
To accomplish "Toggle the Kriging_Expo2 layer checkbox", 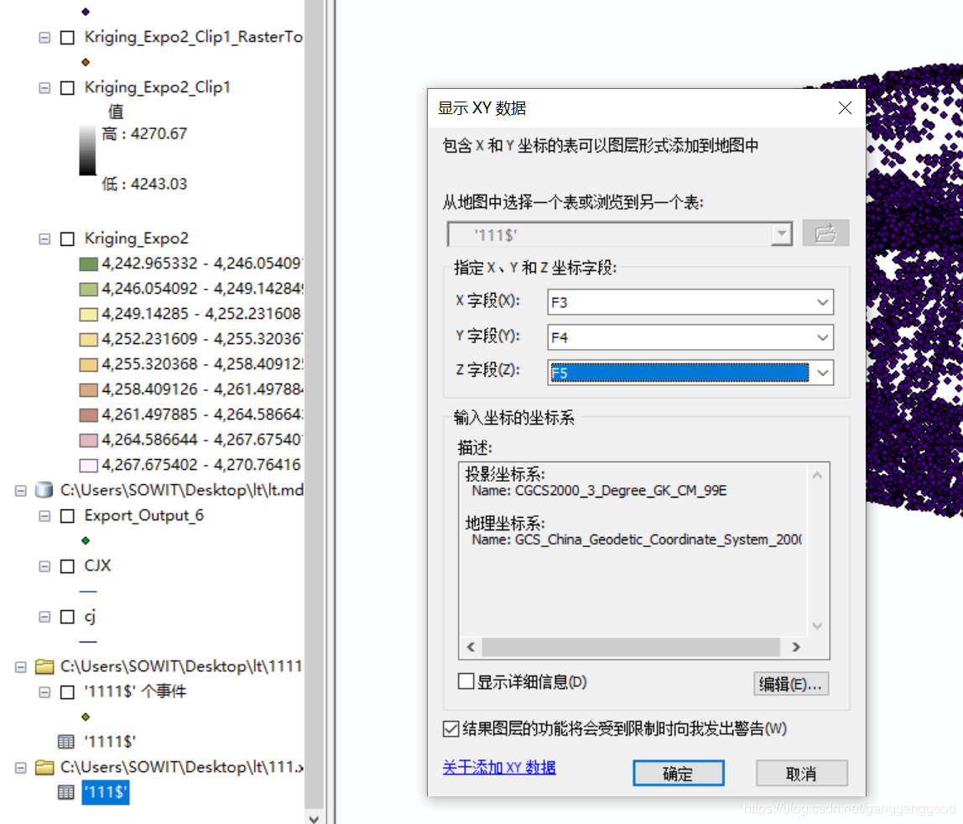I will click(68, 239).
